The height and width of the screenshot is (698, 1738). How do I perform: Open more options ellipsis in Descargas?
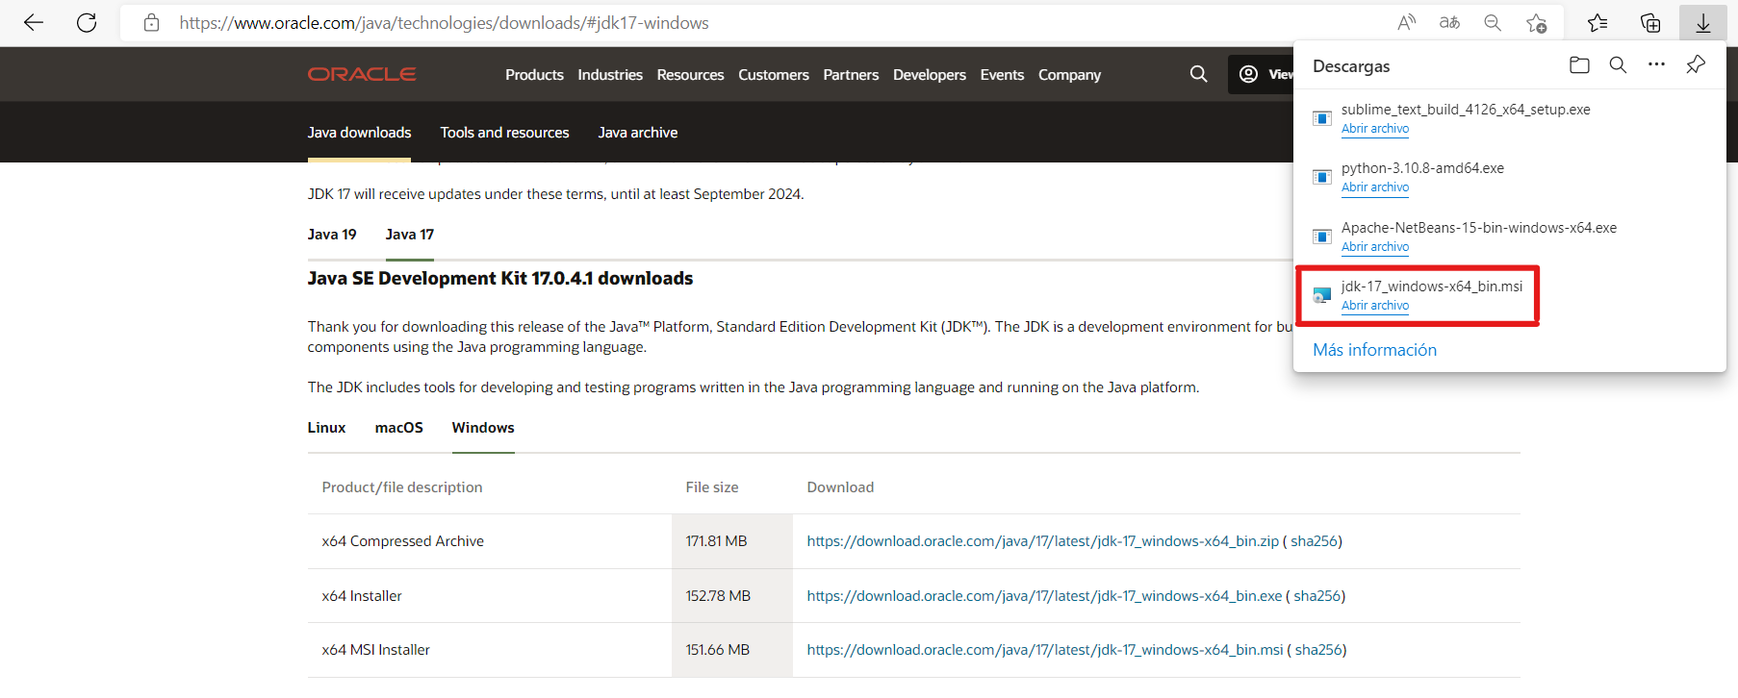pos(1656,65)
